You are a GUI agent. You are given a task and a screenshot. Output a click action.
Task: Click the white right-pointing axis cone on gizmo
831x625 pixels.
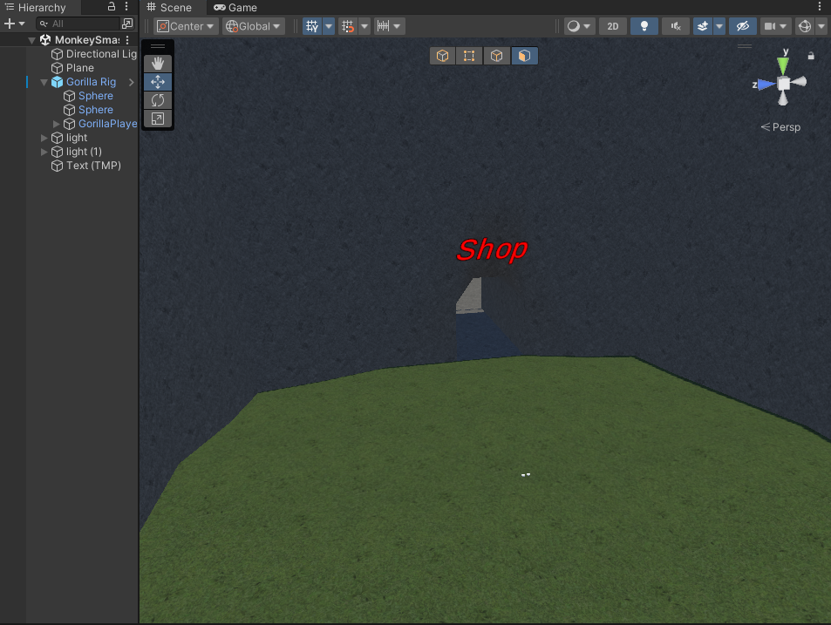click(x=799, y=82)
